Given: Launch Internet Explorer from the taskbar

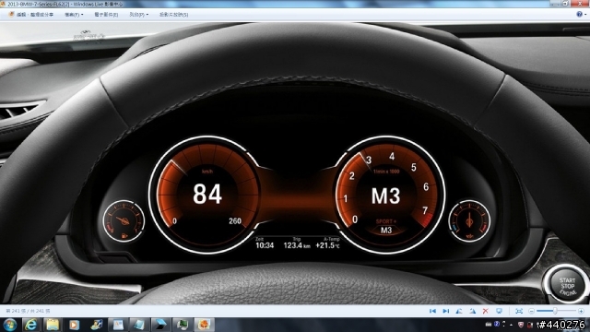Looking at the screenshot, I should click(x=30, y=325).
